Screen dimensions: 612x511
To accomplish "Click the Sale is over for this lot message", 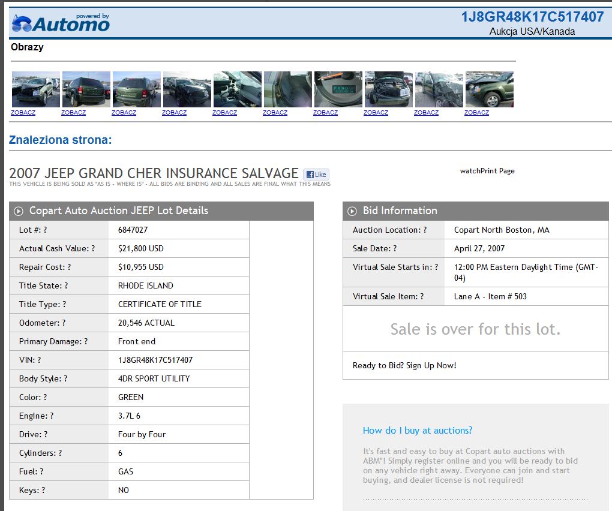I will pos(475,329).
